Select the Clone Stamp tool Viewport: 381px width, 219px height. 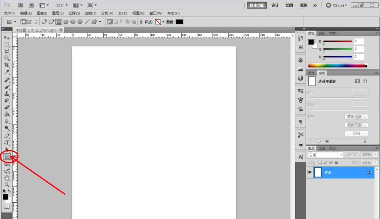7,94
